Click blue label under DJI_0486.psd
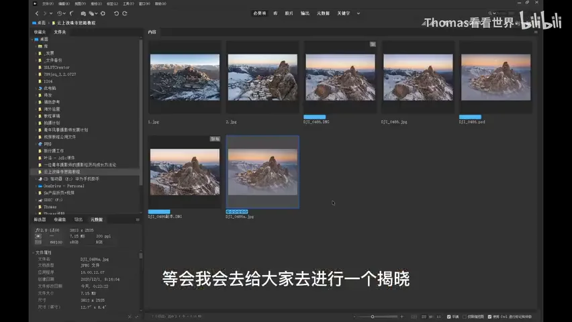 coord(470,117)
